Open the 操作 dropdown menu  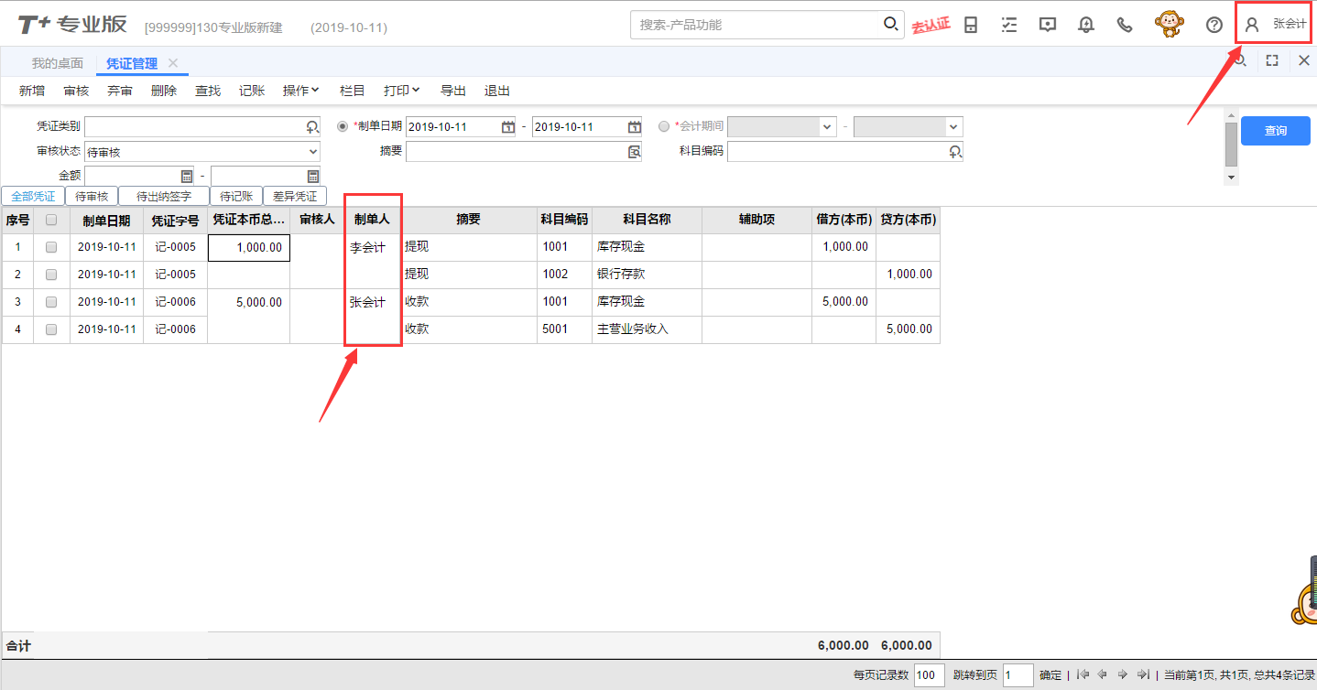[x=300, y=91]
